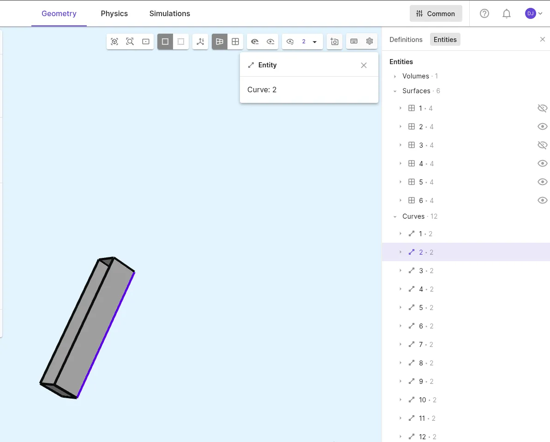Click the Curve 1 line icon

[412, 233]
